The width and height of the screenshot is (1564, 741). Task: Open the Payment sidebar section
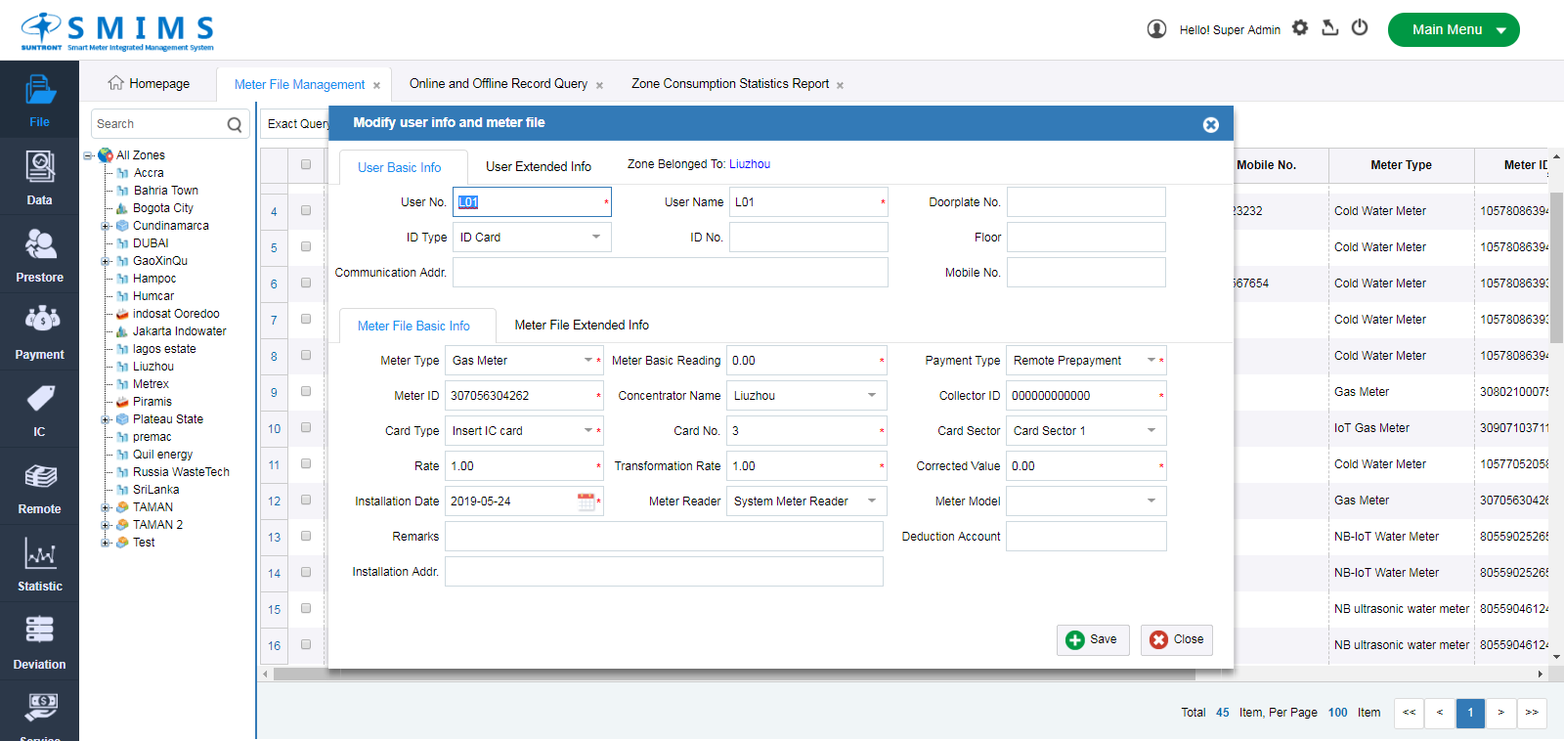tap(39, 331)
